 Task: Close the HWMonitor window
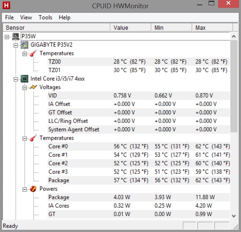[x=229, y=3]
